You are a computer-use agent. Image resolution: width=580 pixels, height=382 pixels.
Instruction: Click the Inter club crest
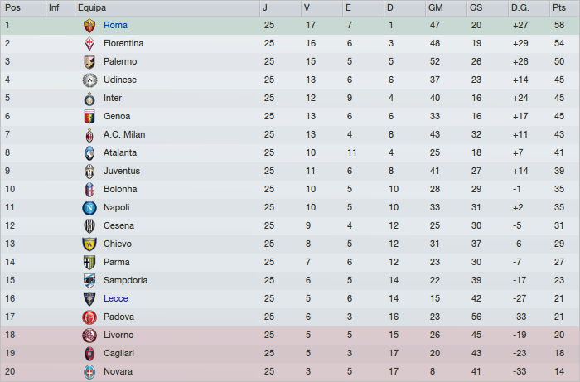coord(89,98)
